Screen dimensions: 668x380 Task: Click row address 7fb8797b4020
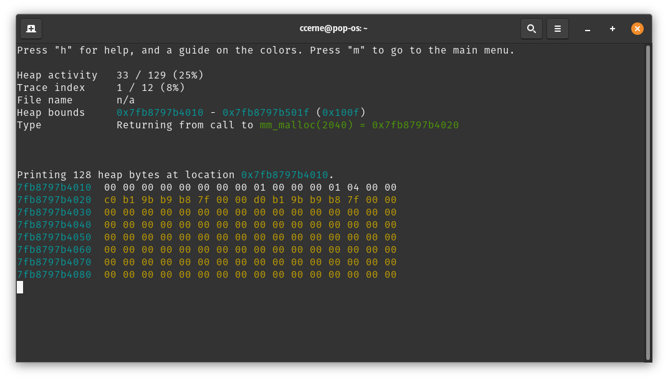[x=54, y=200]
